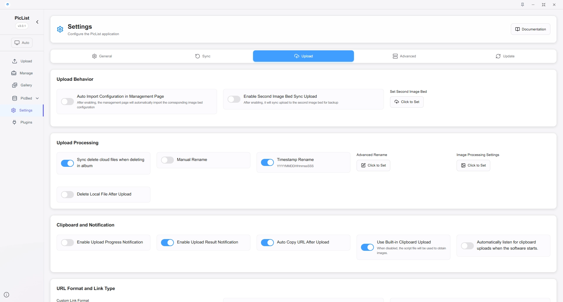Enable Upload Progress Notification switch

click(67, 243)
